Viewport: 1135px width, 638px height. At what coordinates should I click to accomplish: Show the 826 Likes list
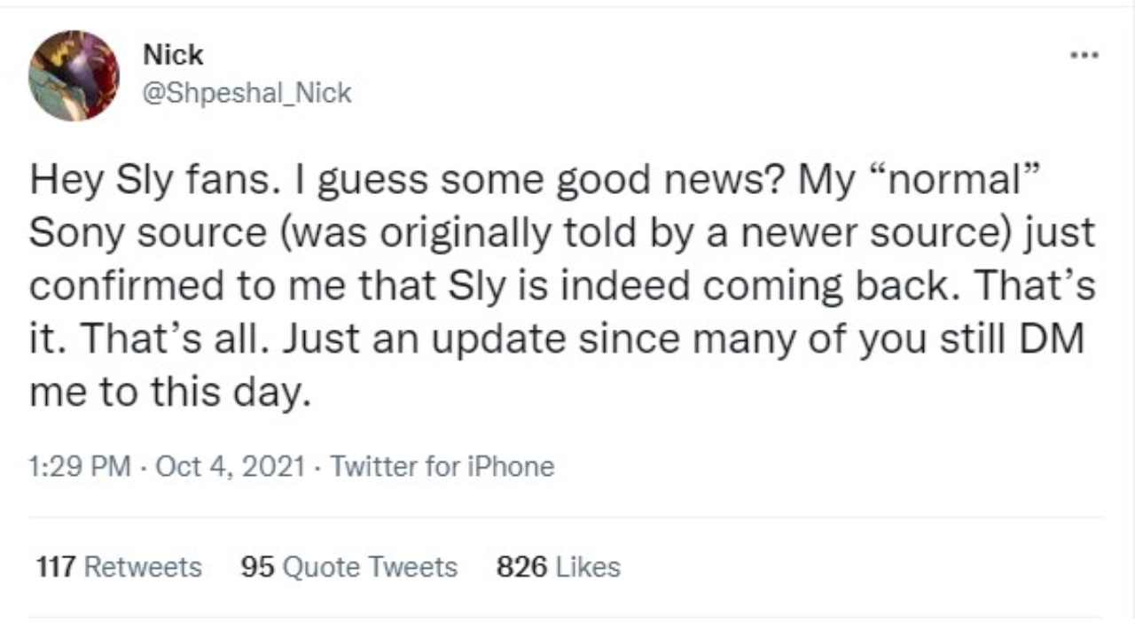[559, 567]
